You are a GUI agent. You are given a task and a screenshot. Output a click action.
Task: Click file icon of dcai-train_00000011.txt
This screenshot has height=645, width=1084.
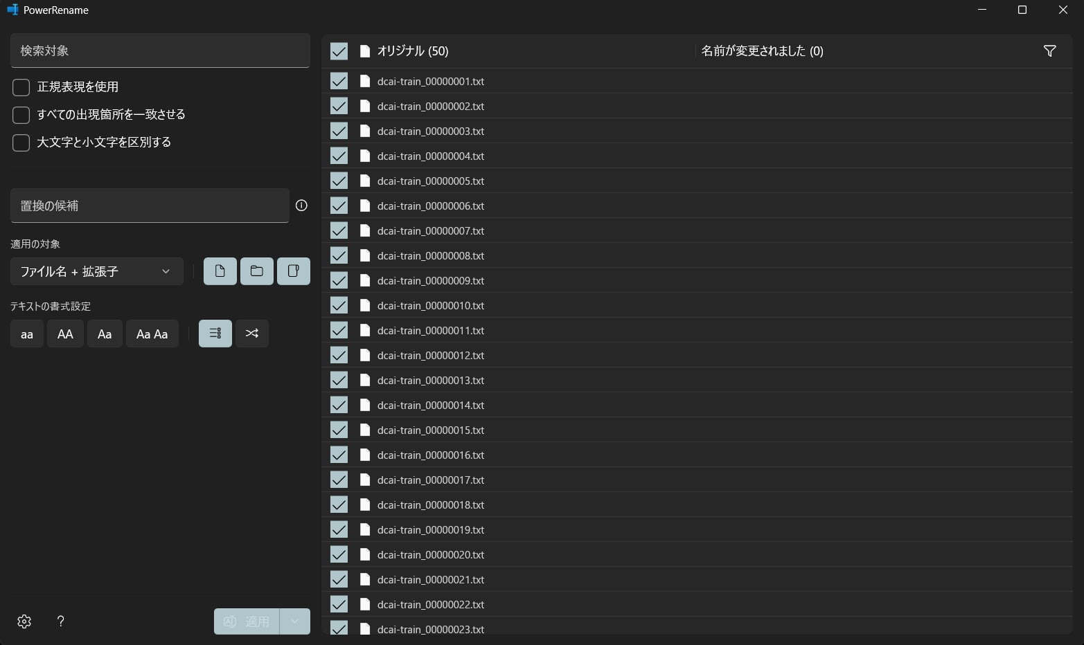[365, 330]
